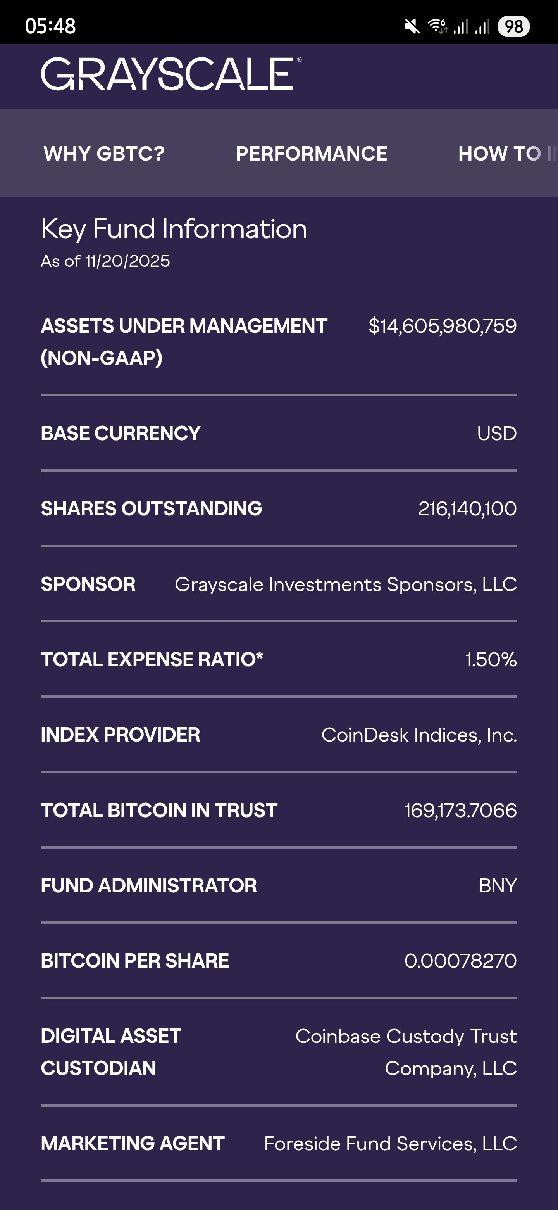Tap the first cellular signal bars icon
558x1210 pixels.
click(460, 26)
